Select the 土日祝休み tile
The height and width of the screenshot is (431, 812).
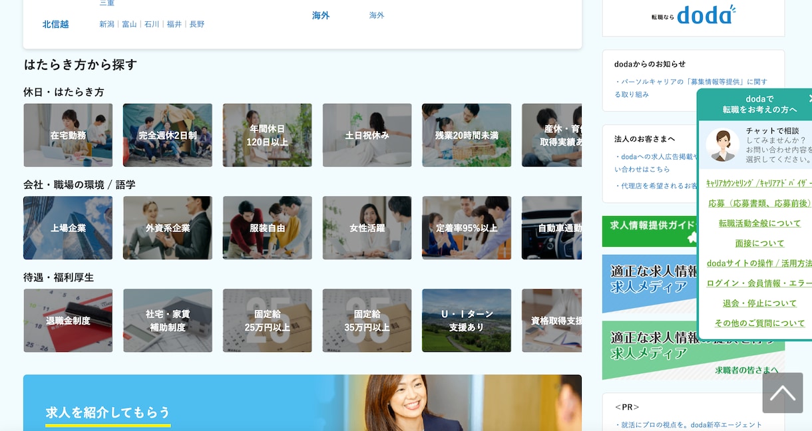click(367, 135)
